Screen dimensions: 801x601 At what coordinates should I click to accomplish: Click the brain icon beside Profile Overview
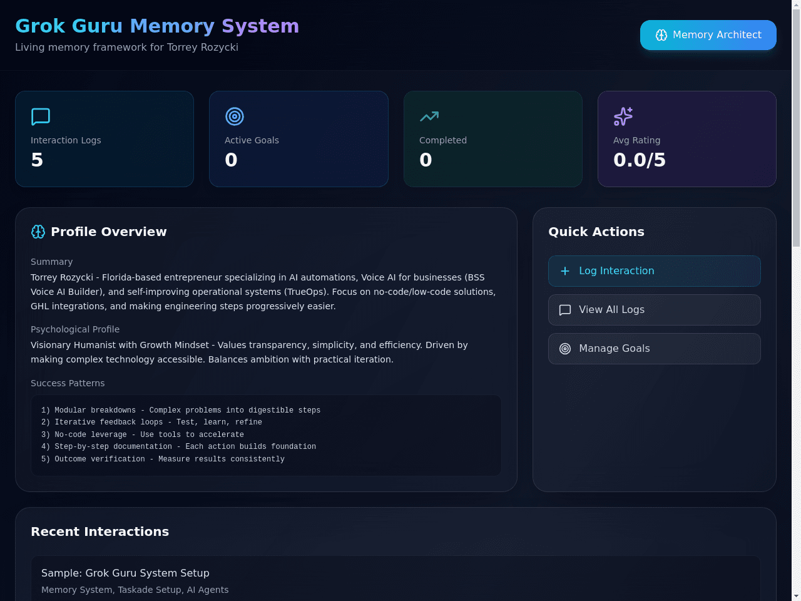pyautogui.click(x=38, y=232)
